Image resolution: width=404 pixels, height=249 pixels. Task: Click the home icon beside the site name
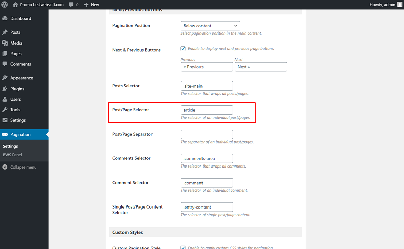coord(15,5)
